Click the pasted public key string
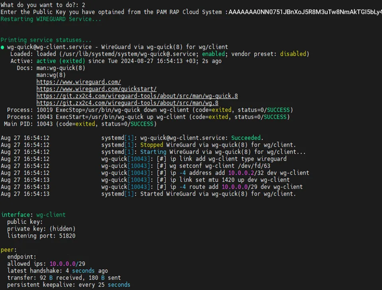Image resolution: width=382 pixels, height=290 pixels. (305, 12)
